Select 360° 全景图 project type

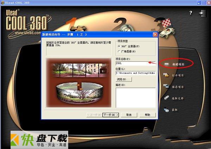click(x=128, y=46)
